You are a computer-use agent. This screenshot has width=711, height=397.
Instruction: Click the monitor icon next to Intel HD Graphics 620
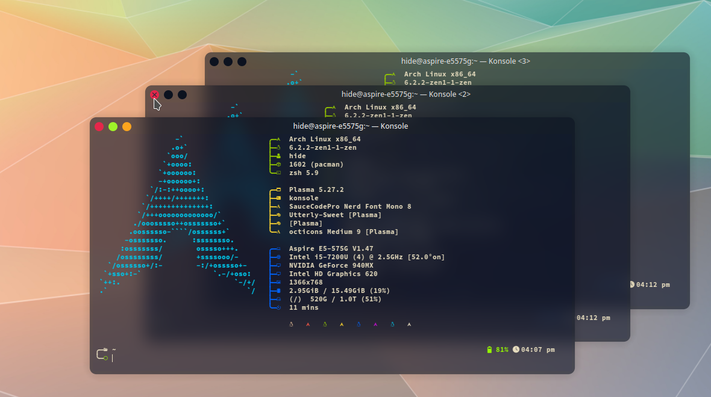point(278,274)
